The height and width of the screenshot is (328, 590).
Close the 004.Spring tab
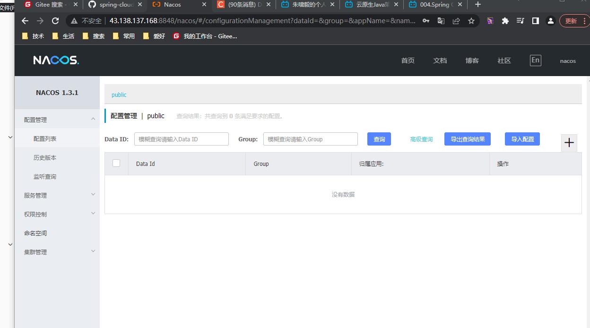pos(460,4)
